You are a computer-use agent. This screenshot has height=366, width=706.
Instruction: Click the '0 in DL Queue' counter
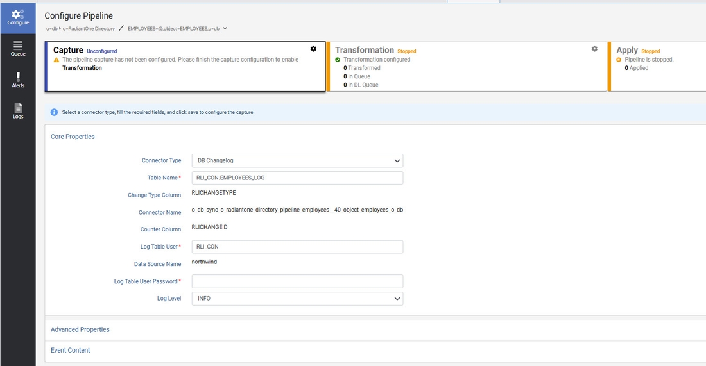tap(361, 85)
